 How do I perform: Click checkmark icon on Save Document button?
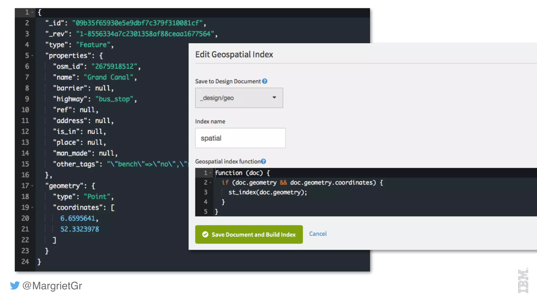(205, 234)
